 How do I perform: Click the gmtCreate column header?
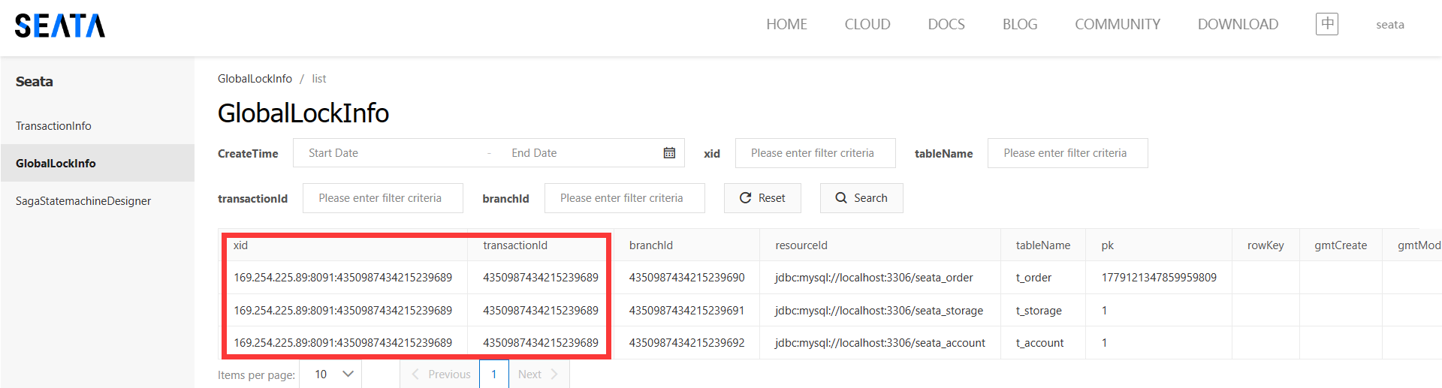coord(1341,245)
